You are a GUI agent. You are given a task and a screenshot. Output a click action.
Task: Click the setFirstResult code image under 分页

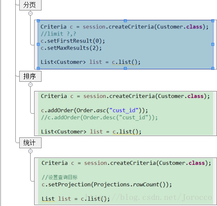[126, 45]
